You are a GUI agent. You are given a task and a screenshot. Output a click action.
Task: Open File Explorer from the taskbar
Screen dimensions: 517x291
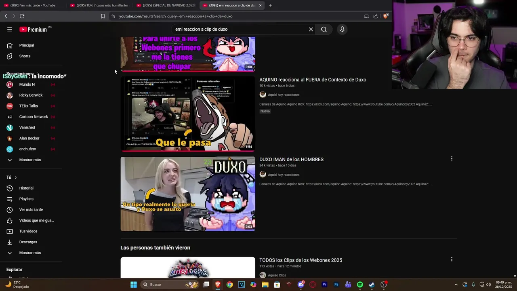265,285
